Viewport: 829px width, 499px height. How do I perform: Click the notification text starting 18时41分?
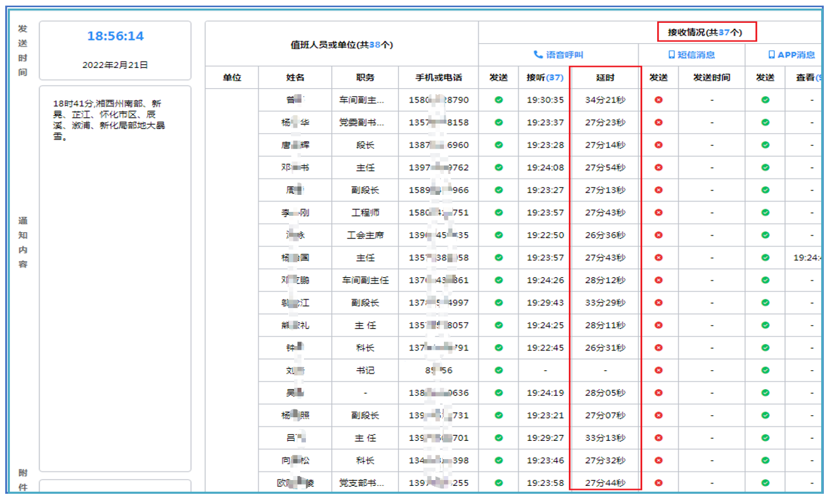pos(109,120)
